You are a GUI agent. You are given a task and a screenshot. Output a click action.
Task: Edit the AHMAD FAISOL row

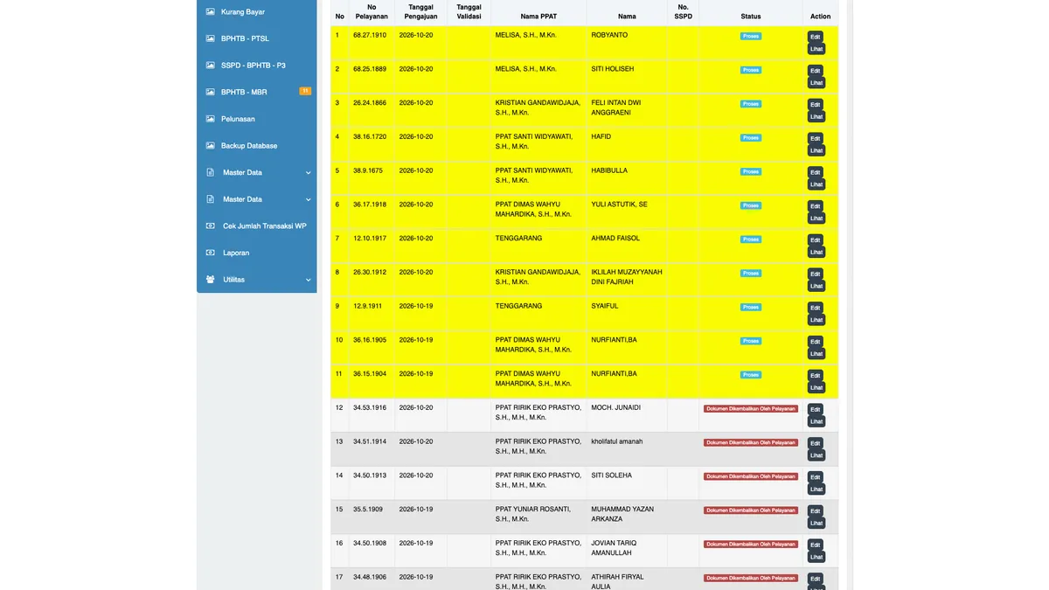(x=816, y=240)
